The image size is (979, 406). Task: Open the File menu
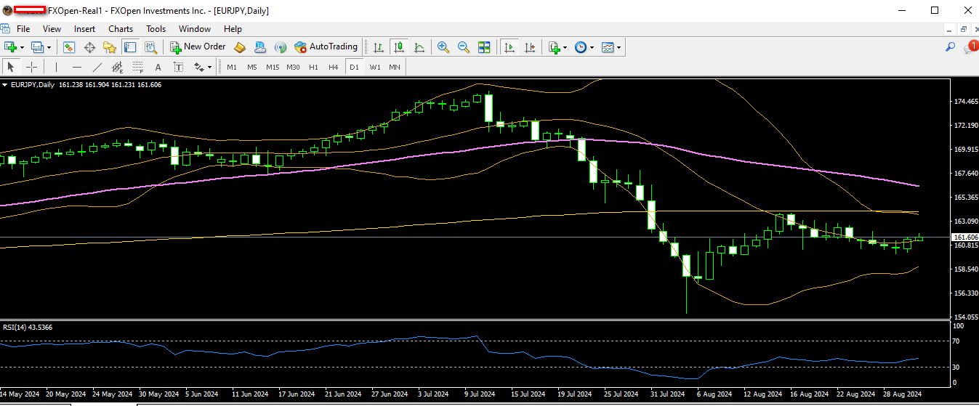pos(23,29)
